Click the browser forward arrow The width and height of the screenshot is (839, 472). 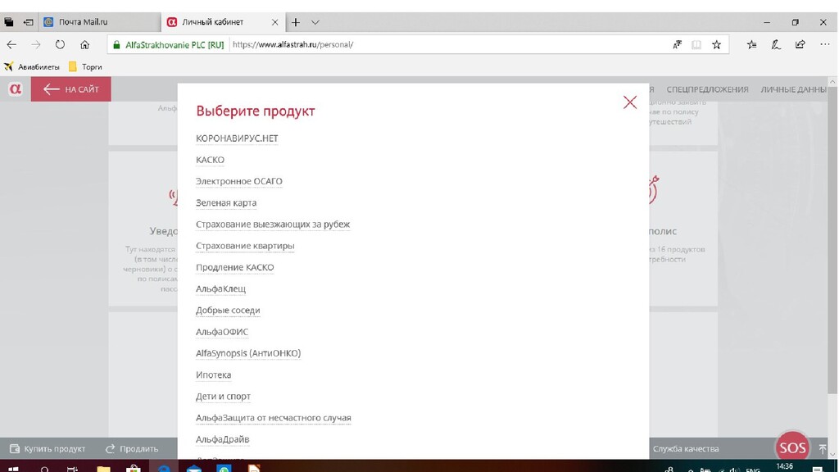click(36, 45)
